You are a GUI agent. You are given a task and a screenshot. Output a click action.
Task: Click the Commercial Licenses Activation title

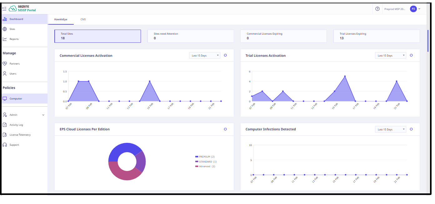pos(86,56)
